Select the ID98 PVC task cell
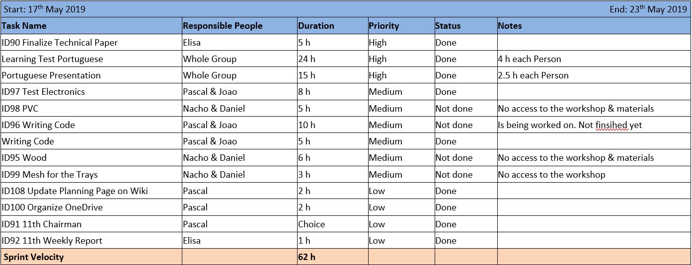 [20, 109]
